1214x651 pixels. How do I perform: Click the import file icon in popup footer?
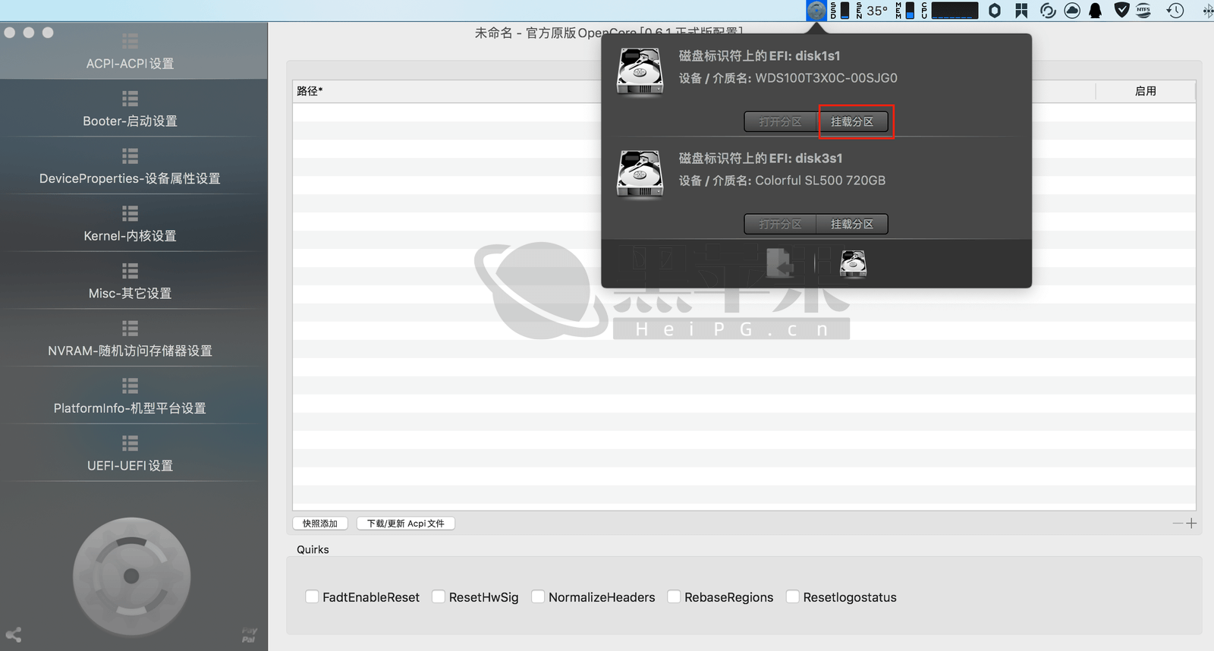click(x=779, y=264)
